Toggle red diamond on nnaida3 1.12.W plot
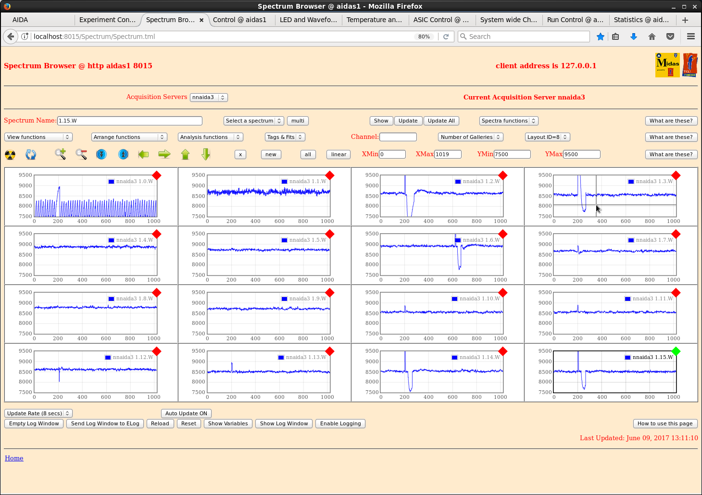Viewport: 702px width, 495px height. click(157, 351)
